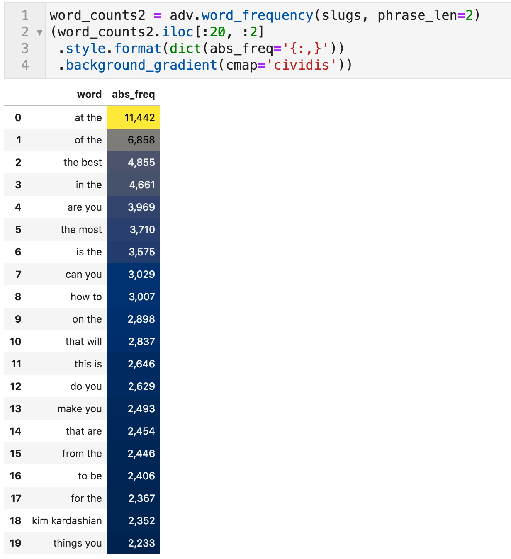
Task: Click the gray 6,858 frequency cell
Action: [x=134, y=140]
